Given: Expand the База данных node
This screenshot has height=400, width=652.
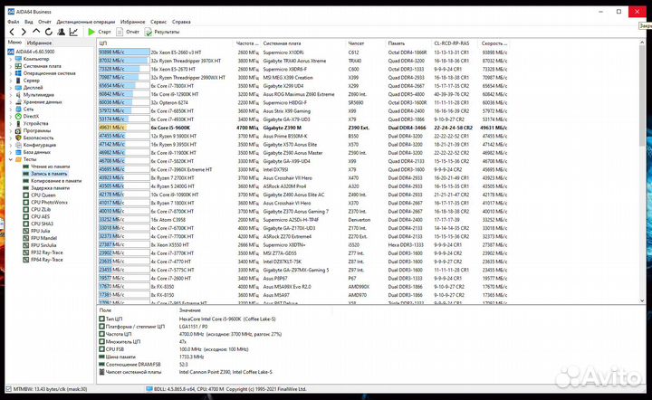Looking at the screenshot, I should 10,152.
